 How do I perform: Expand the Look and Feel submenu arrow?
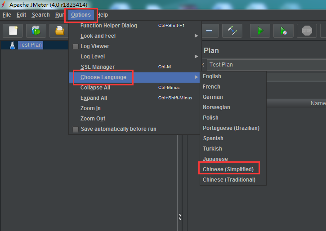[x=196, y=36]
